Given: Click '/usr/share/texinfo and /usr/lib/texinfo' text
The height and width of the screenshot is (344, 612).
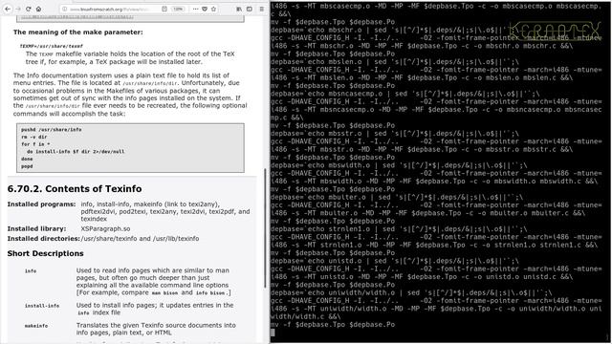Looking at the screenshot, I should point(140,239).
